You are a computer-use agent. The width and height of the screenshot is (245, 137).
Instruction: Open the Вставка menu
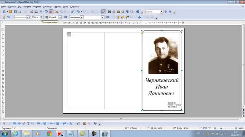point(27,6)
